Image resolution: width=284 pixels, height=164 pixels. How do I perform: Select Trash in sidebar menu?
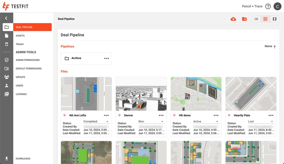(x=19, y=44)
